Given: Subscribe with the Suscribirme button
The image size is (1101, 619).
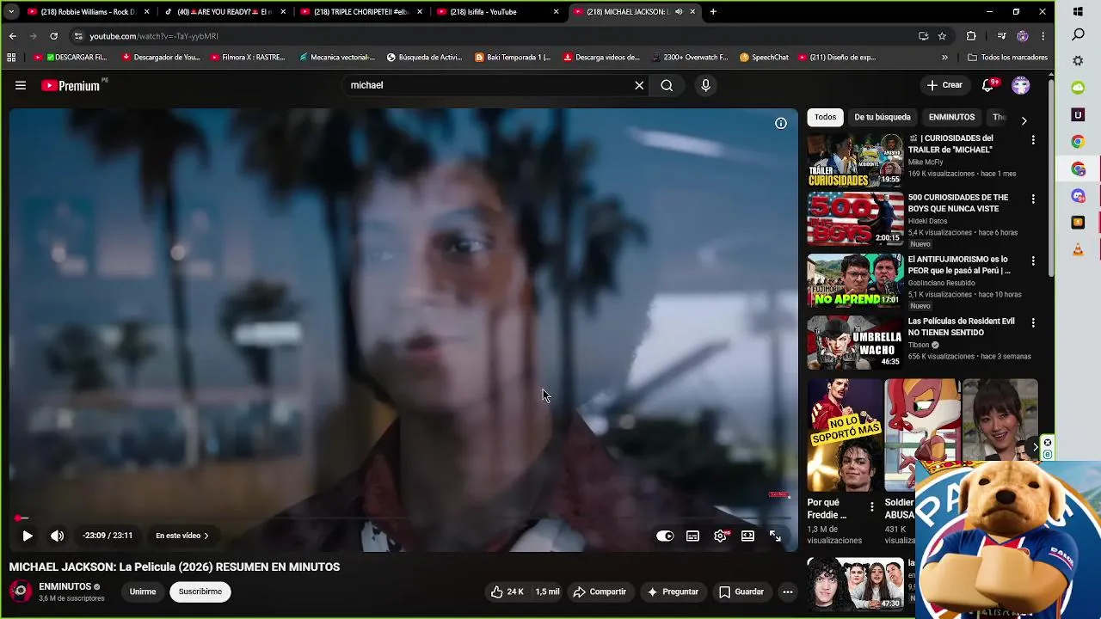Looking at the screenshot, I should pos(200,591).
